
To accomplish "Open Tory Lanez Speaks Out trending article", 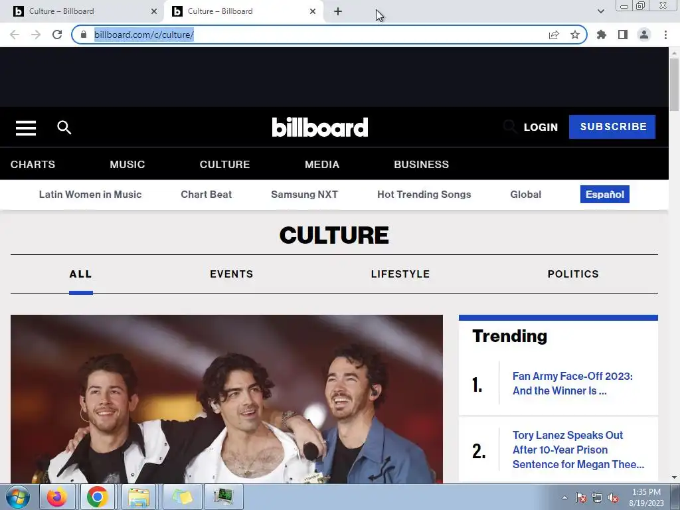I will tap(578, 450).
